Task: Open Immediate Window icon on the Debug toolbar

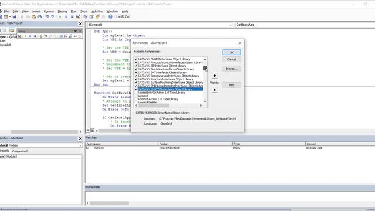Action: 66,36
